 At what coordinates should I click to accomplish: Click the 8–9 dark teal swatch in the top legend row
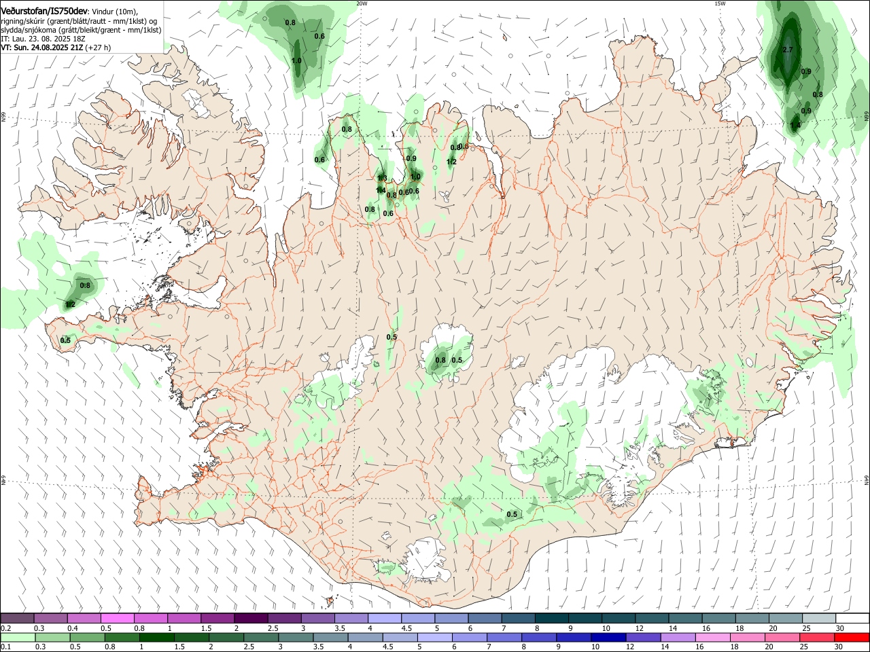coord(551,619)
